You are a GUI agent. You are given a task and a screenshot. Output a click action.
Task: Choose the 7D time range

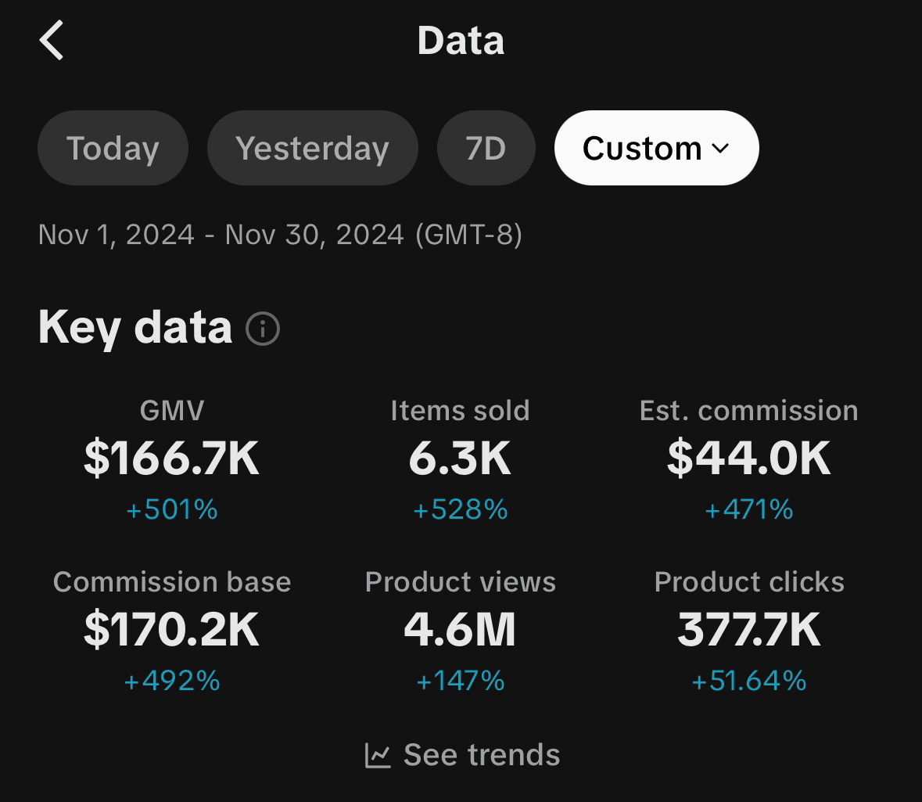pos(486,149)
